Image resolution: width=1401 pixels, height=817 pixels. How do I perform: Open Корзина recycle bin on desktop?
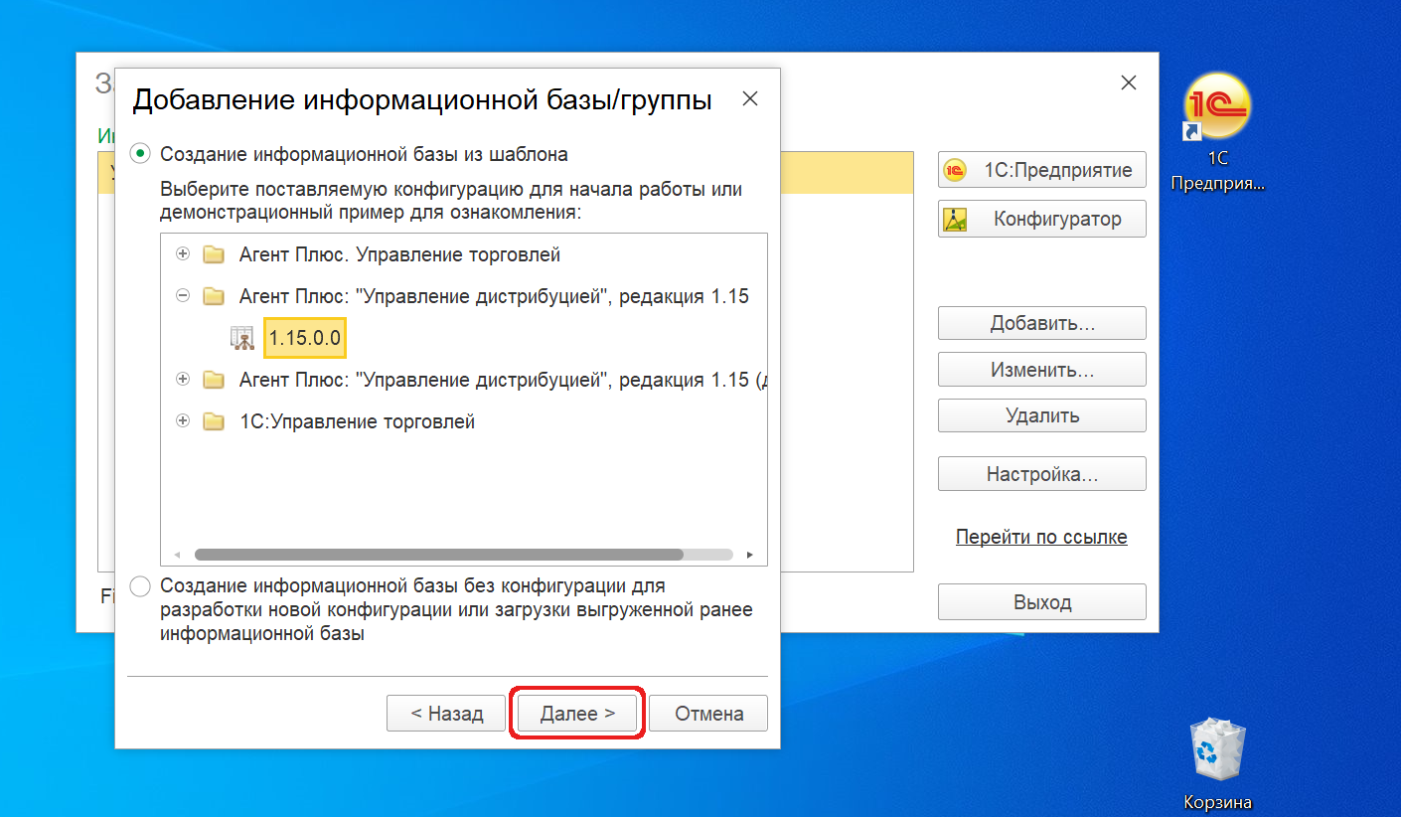[1217, 763]
